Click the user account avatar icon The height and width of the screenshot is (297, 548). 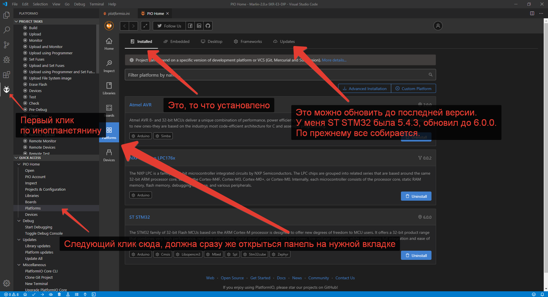tap(438, 26)
